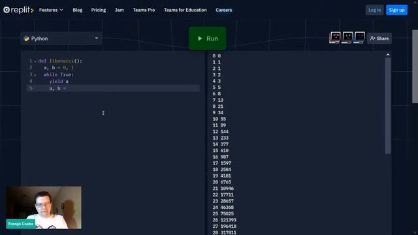Go to Pricing page
The image size is (418, 235).
coord(99,10)
